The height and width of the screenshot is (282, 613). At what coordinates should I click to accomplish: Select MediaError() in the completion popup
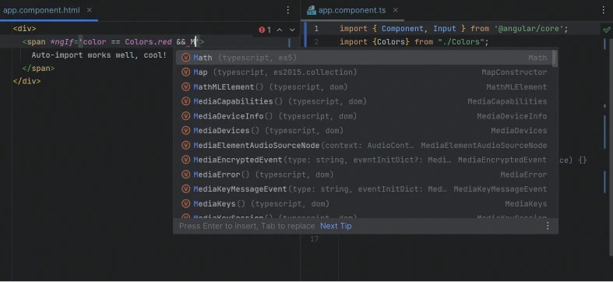point(365,174)
